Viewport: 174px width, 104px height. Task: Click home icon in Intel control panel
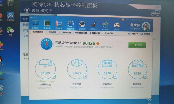(x=27, y=10)
